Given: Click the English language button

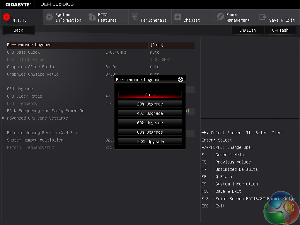Looking at the screenshot, I should (247, 30).
